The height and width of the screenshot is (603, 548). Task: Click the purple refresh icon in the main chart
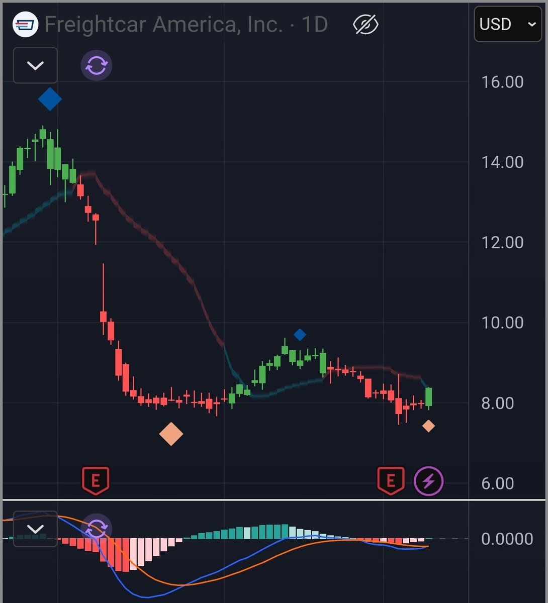[97, 65]
